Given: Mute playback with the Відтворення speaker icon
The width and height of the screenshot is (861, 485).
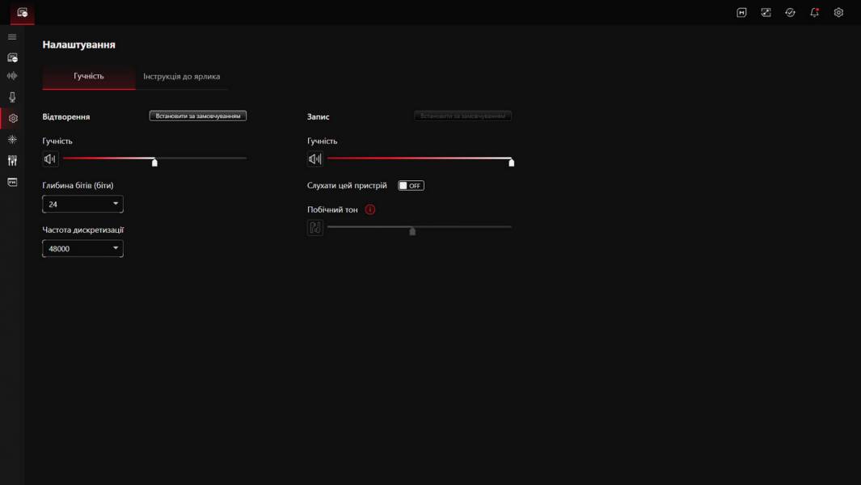Looking at the screenshot, I should pyautogui.click(x=50, y=158).
